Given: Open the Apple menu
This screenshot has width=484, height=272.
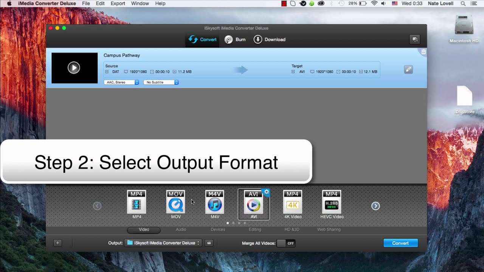Looking at the screenshot, I should pyautogui.click(x=9, y=3).
